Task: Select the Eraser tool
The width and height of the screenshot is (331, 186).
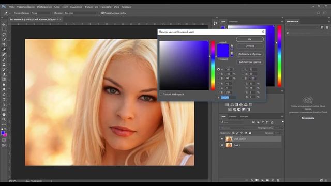Action: tap(4, 74)
